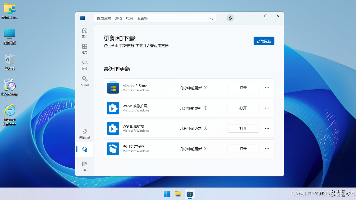Screen dimensions: 356x200
Task: Click Microsoft Store icon on the taskbar
Action: pos(190,194)
